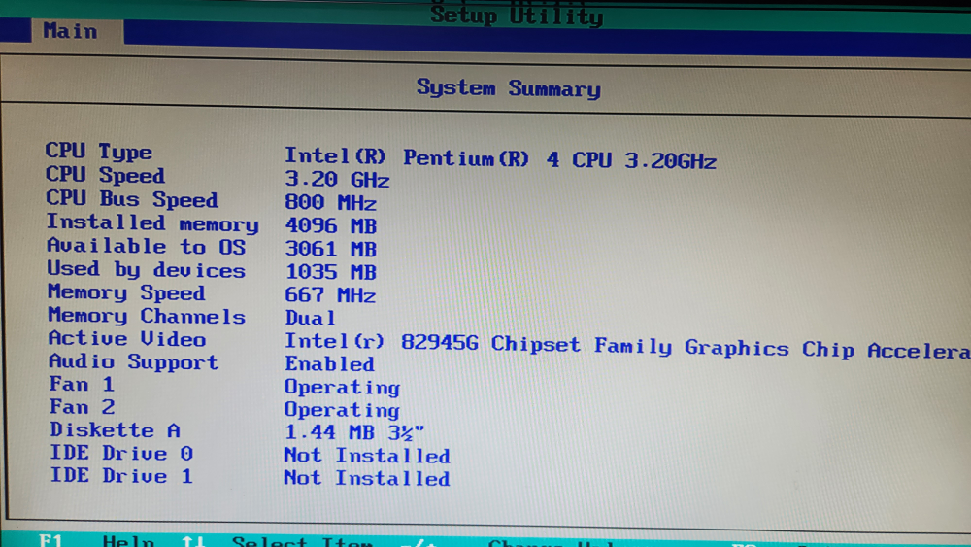Click the Fan 1 Operating status
This screenshot has height=547, width=971.
pos(342,388)
